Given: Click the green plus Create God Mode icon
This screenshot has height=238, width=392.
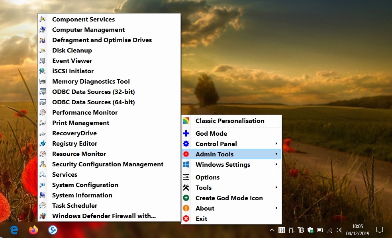Looking at the screenshot, I should (x=186, y=198).
